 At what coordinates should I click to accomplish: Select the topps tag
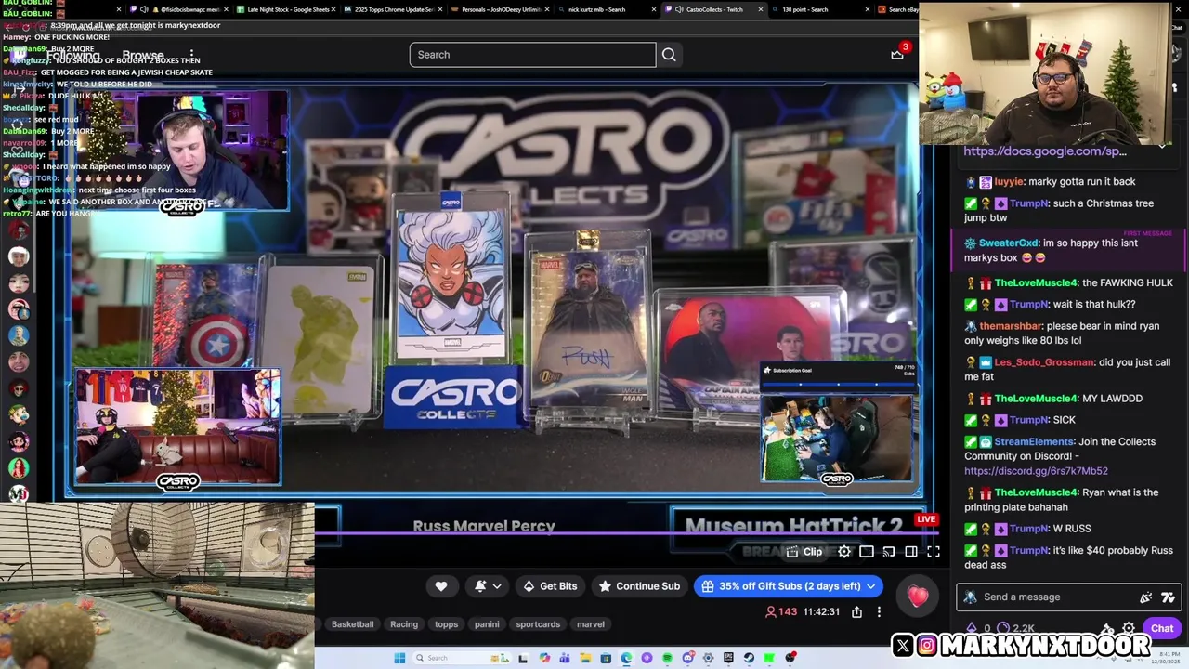click(447, 624)
